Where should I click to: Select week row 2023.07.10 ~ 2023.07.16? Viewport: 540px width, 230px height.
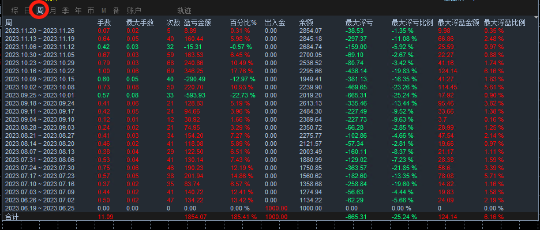click(x=270, y=184)
